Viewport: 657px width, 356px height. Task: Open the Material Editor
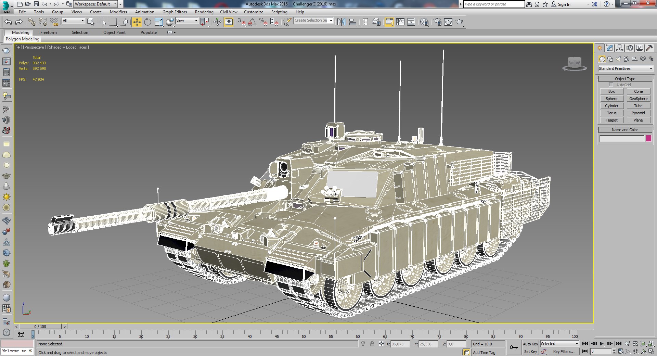pos(424,22)
